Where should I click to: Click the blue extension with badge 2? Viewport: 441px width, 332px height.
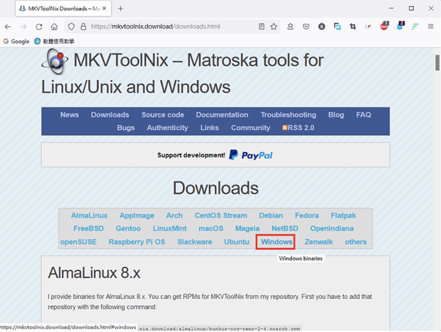(400, 26)
